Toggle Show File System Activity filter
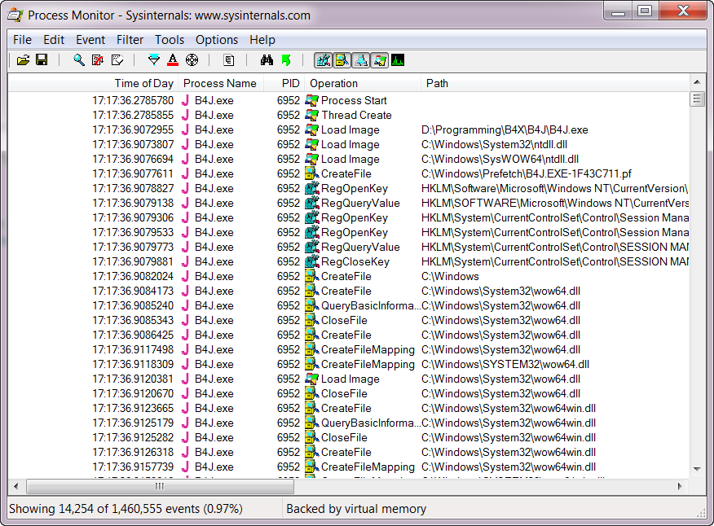Image resolution: width=714 pixels, height=526 pixels. point(342,60)
